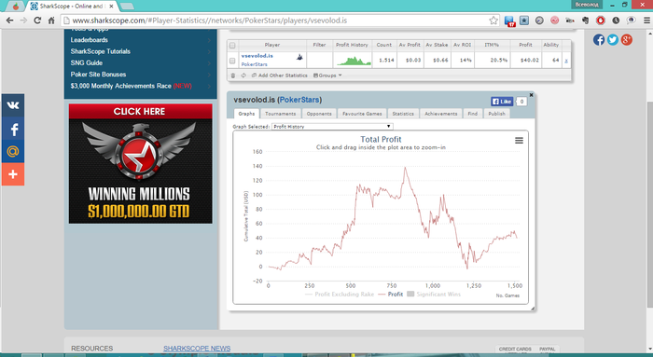Open the clock extension icon
The width and height of the screenshot is (653, 357).
616,20
